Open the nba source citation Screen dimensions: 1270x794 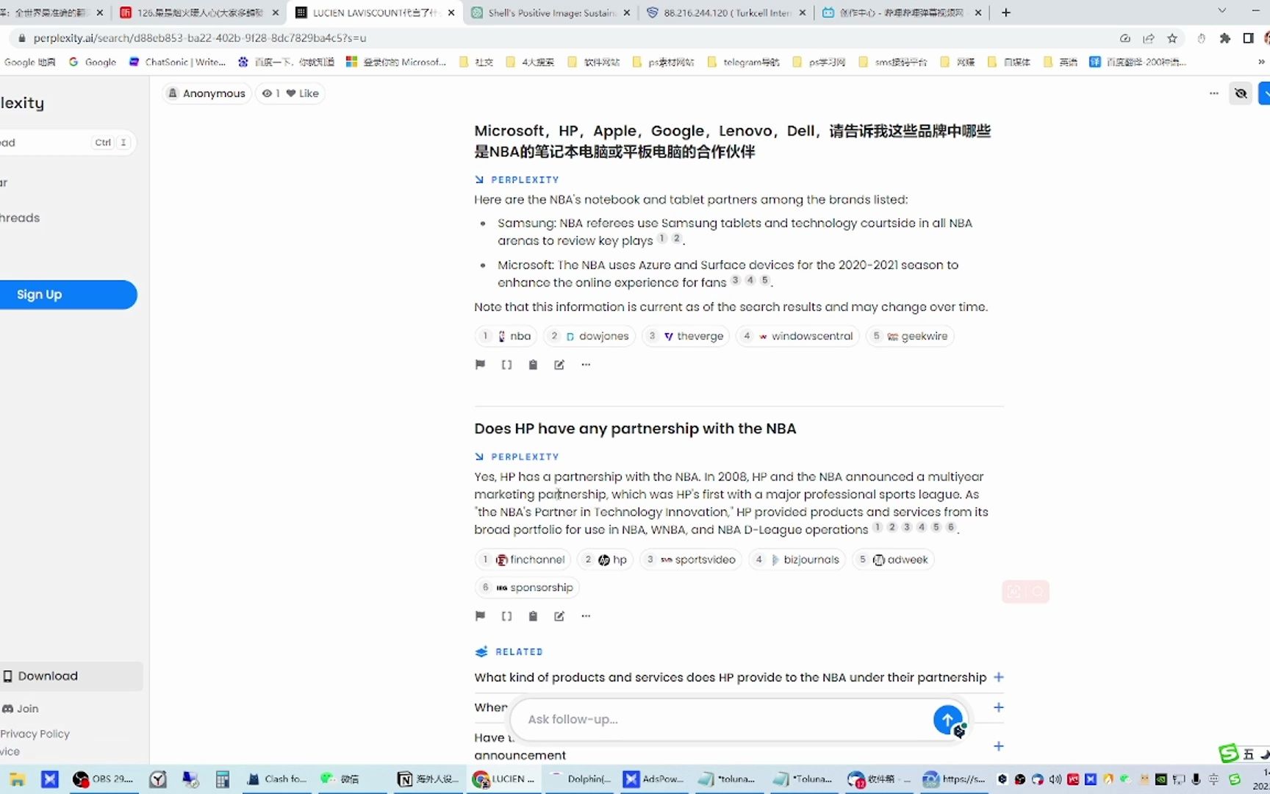click(x=506, y=336)
